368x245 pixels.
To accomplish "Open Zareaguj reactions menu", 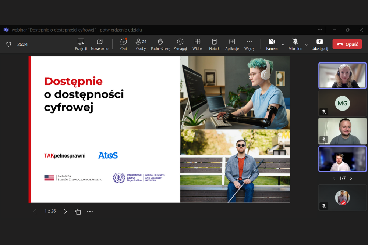I will (x=180, y=44).
